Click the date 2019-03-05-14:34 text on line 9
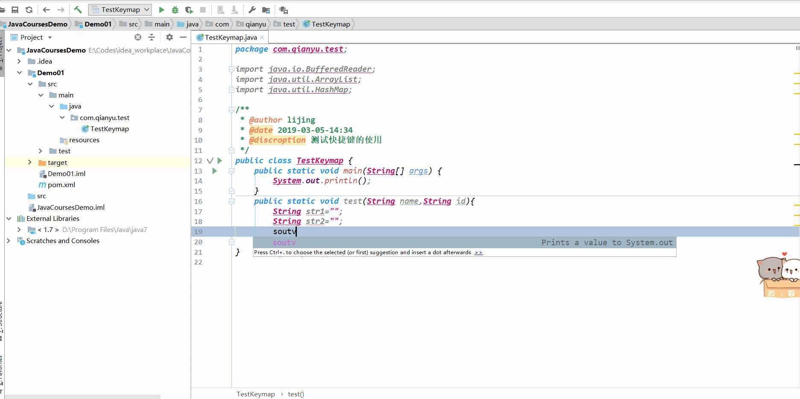This screenshot has width=800, height=399. [x=315, y=130]
